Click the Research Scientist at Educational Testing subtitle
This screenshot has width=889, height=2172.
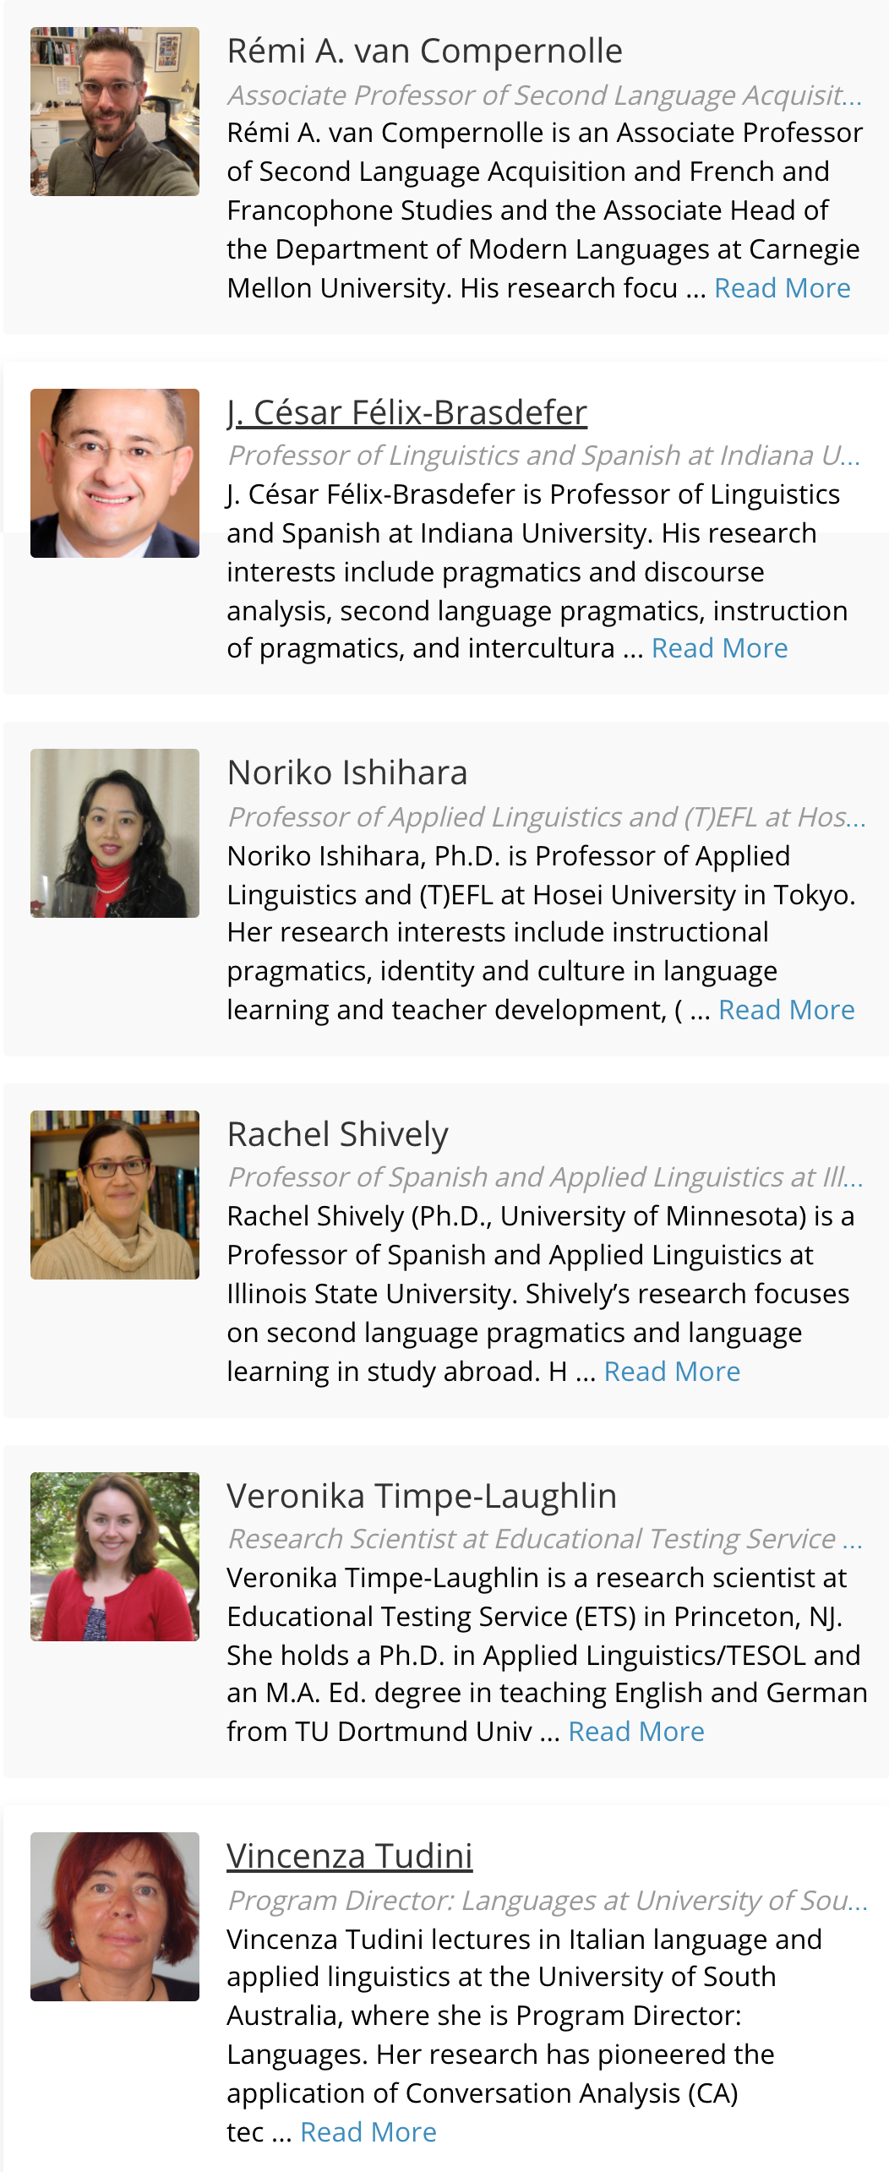click(x=545, y=1539)
